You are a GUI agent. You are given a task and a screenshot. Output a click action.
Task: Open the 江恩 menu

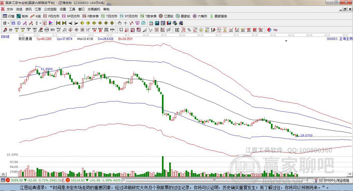(38, 9)
